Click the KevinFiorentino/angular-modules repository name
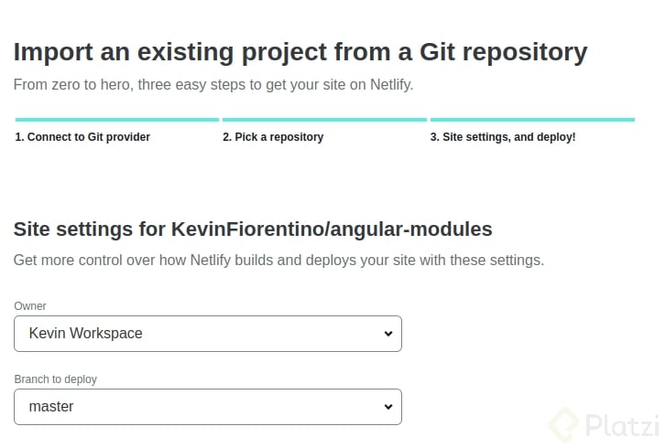This screenshot has width=666, height=448. pos(332,229)
